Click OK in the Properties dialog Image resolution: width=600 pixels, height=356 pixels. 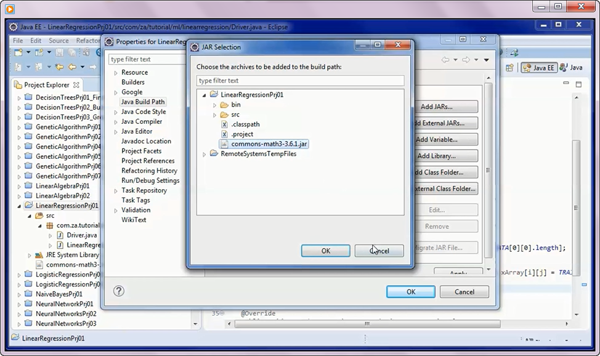[x=411, y=292]
